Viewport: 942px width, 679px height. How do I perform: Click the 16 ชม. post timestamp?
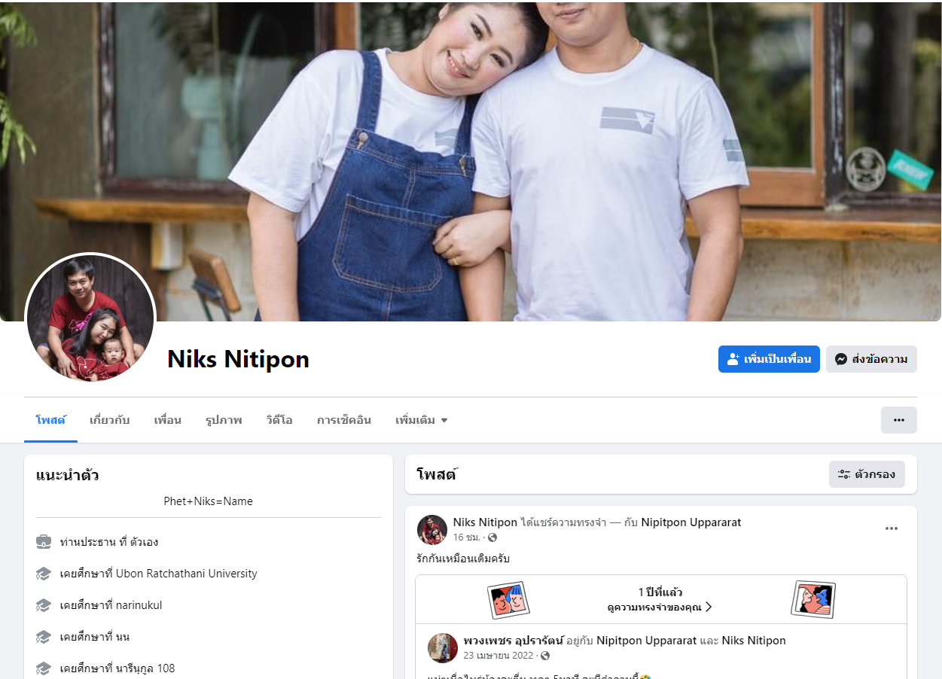(x=467, y=537)
